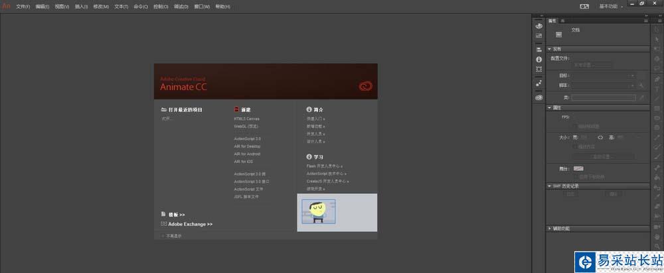Open the Flash 开发人员中心 link
The width and height of the screenshot is (664, 273).
pyautogui.click(x=325, y=166)
